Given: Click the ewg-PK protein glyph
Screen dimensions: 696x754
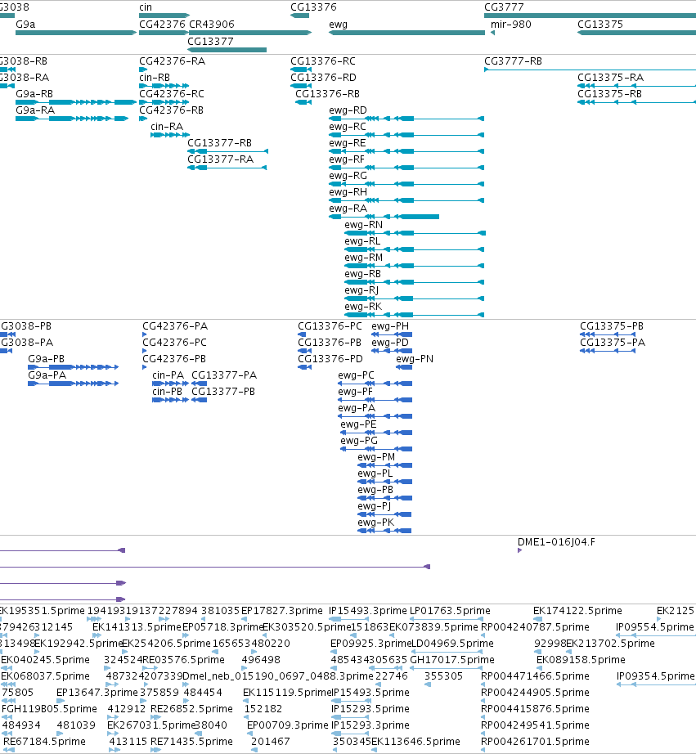Looking at the screenshot, I should 384,531.
